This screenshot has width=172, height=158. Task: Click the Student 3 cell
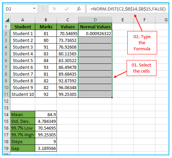pyautogui.click(x=23, y=47)
